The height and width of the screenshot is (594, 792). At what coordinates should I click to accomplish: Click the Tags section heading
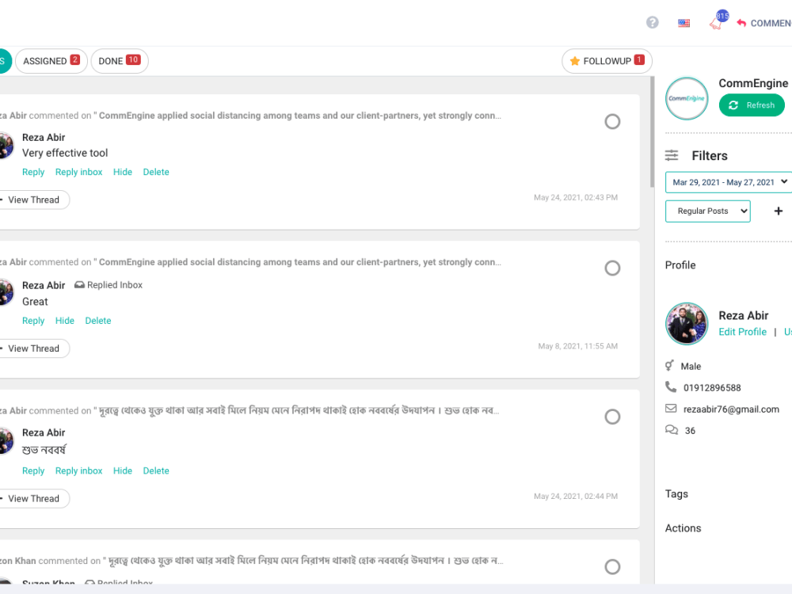(x=676, y=494)
